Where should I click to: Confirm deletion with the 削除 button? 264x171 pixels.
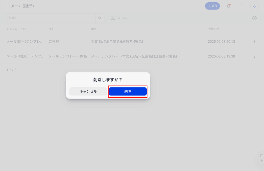tap(128, 91)
